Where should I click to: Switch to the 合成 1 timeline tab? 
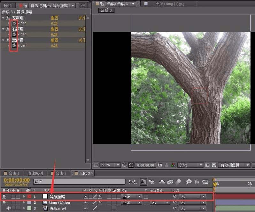tap(12, 173)
